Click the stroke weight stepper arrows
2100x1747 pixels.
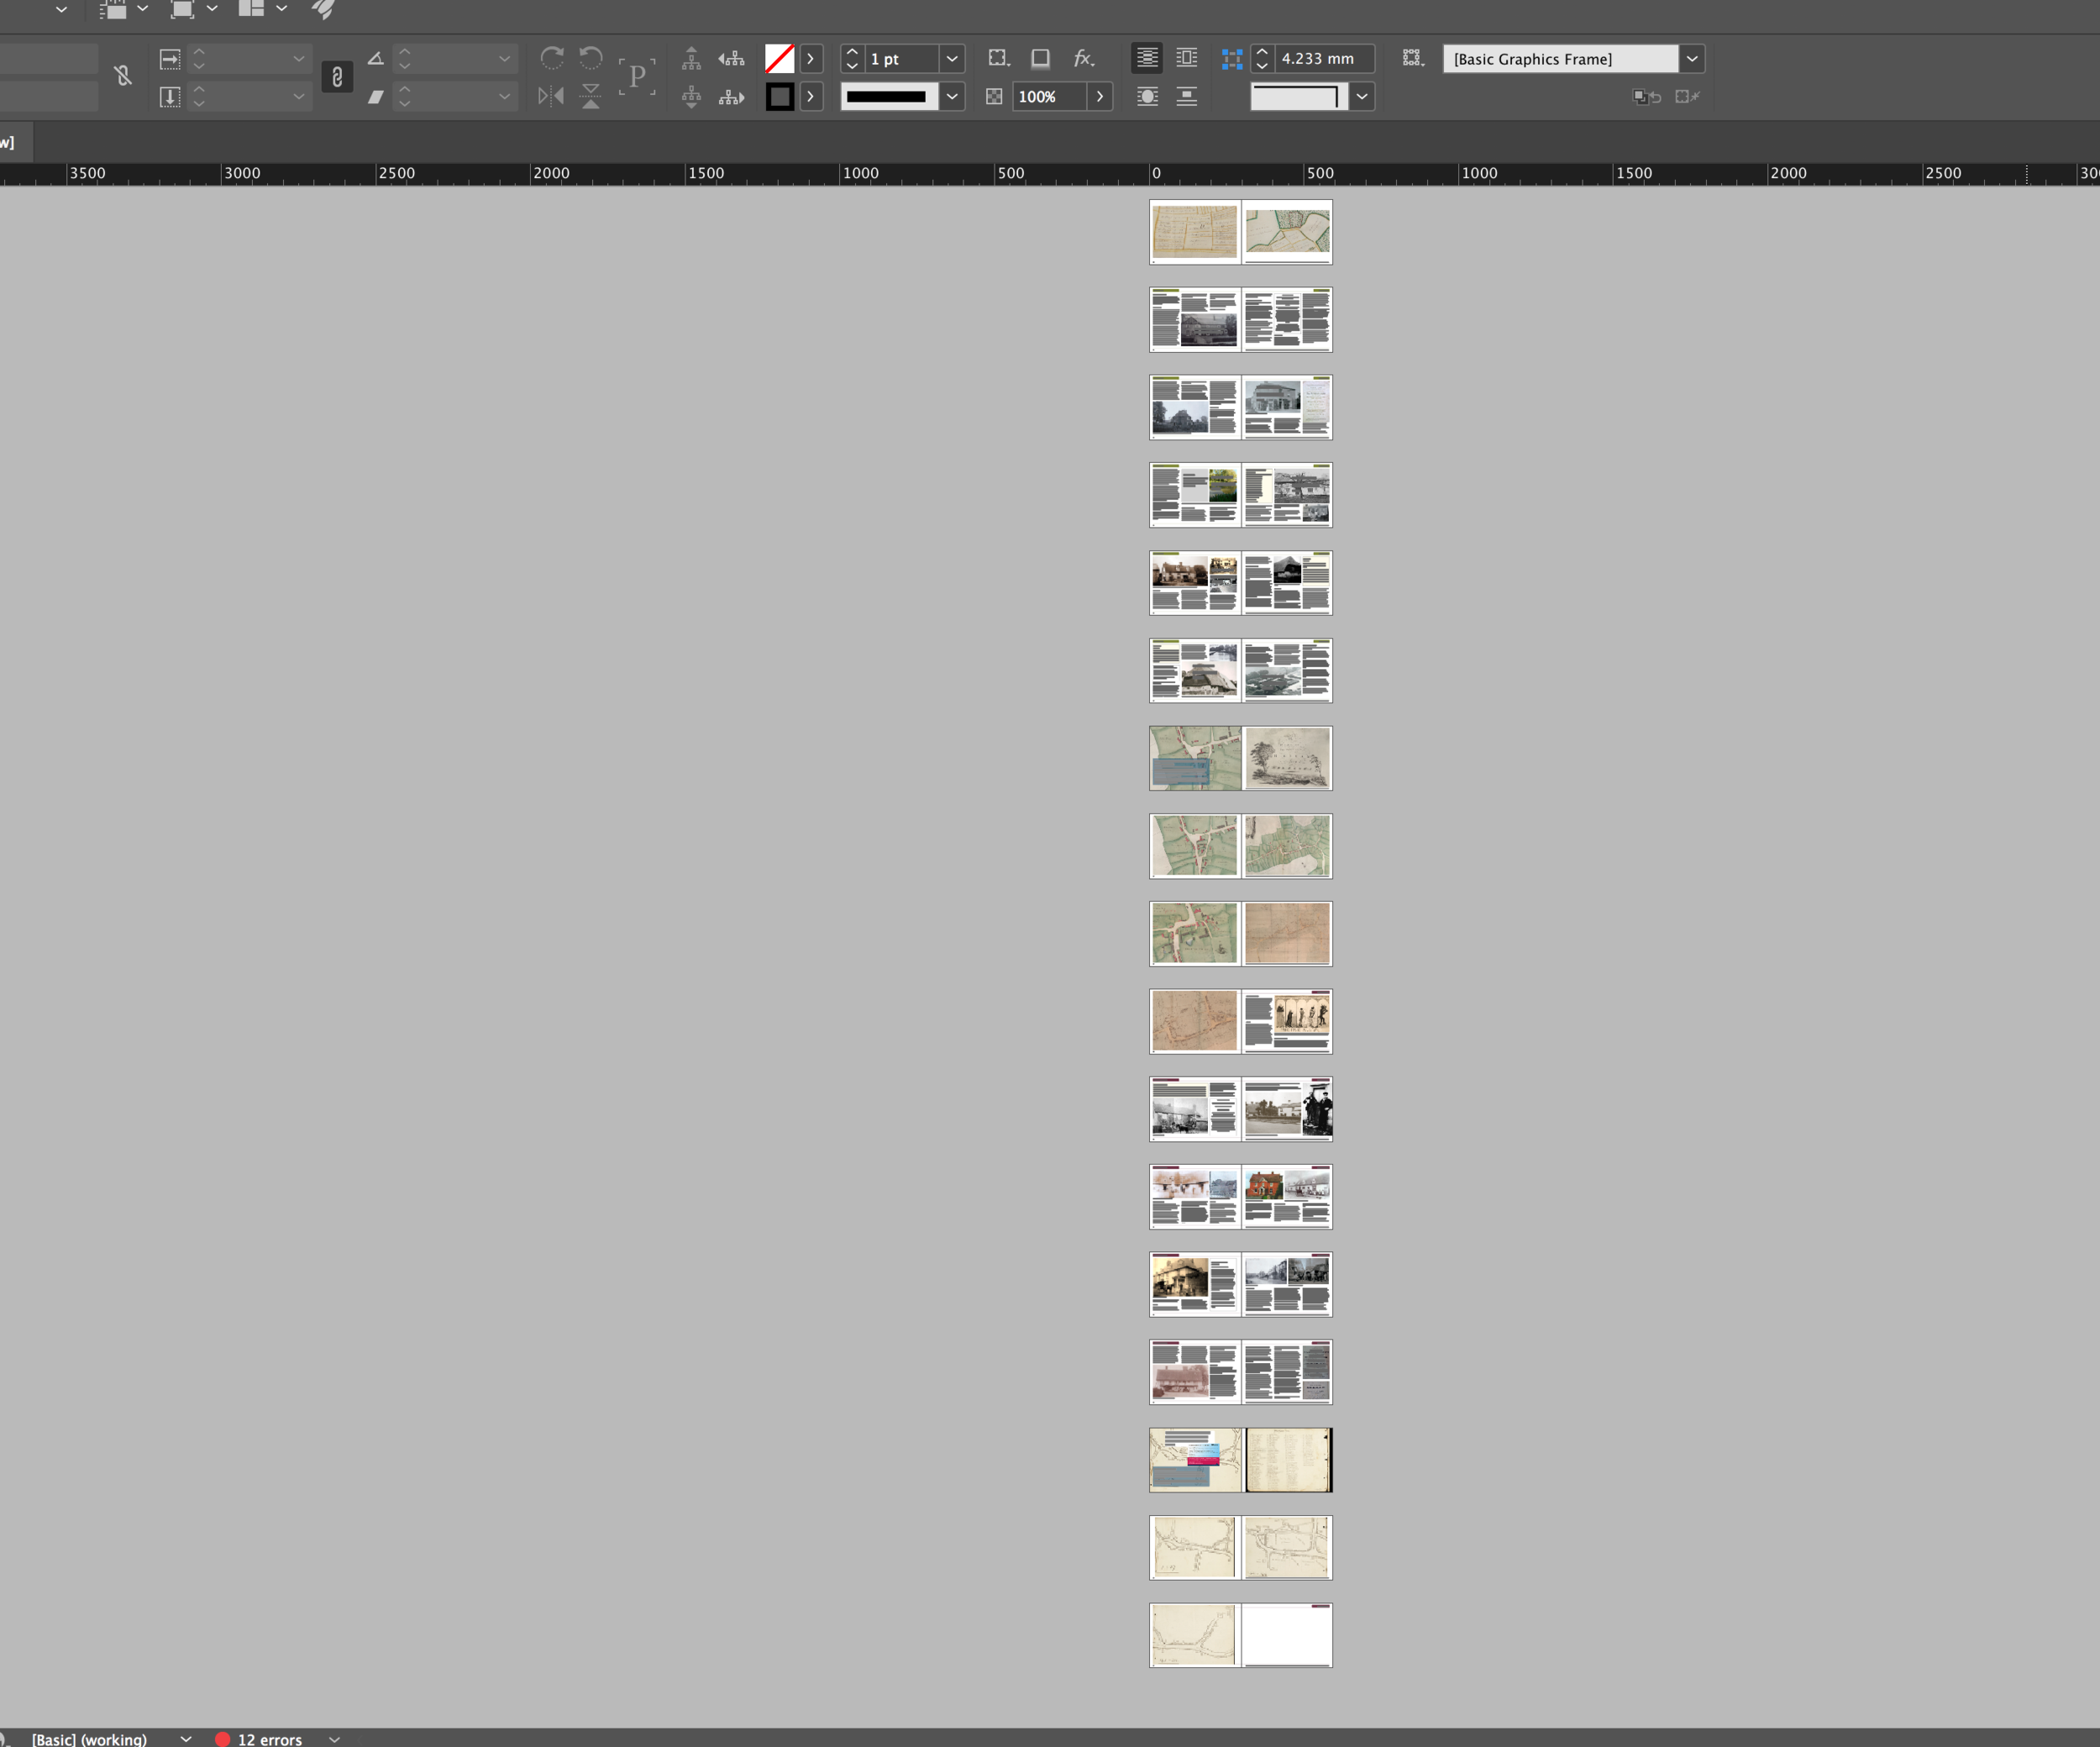852,59
